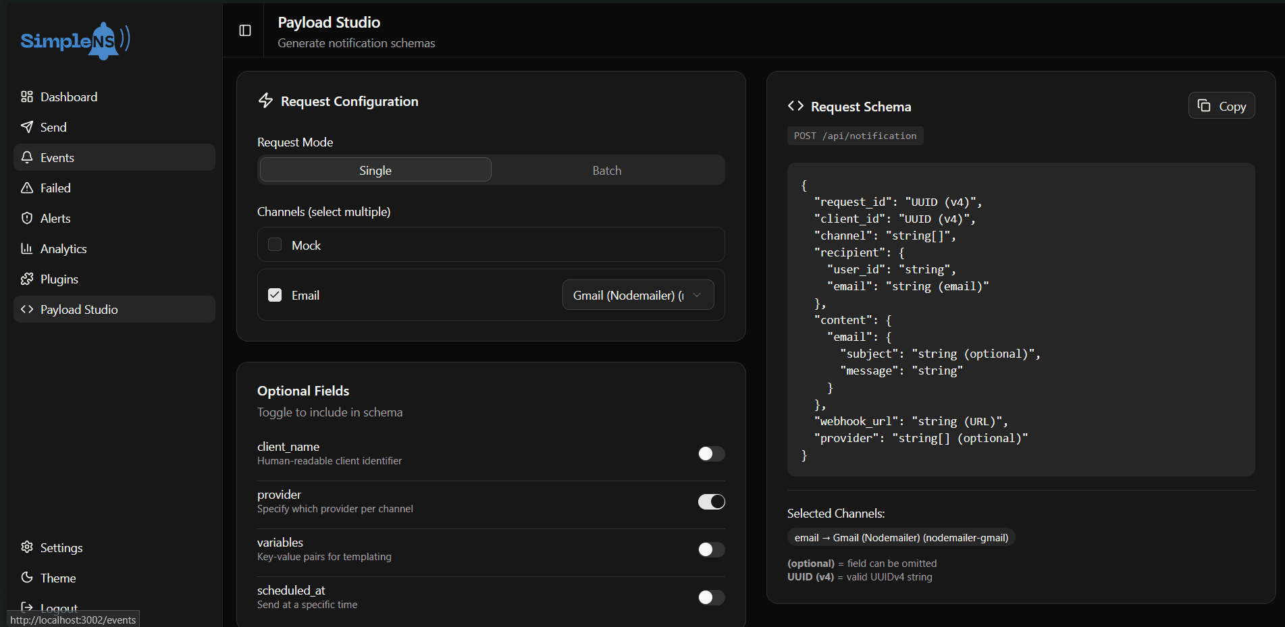Open the Analytics chart icon

(x=27, y=248)
